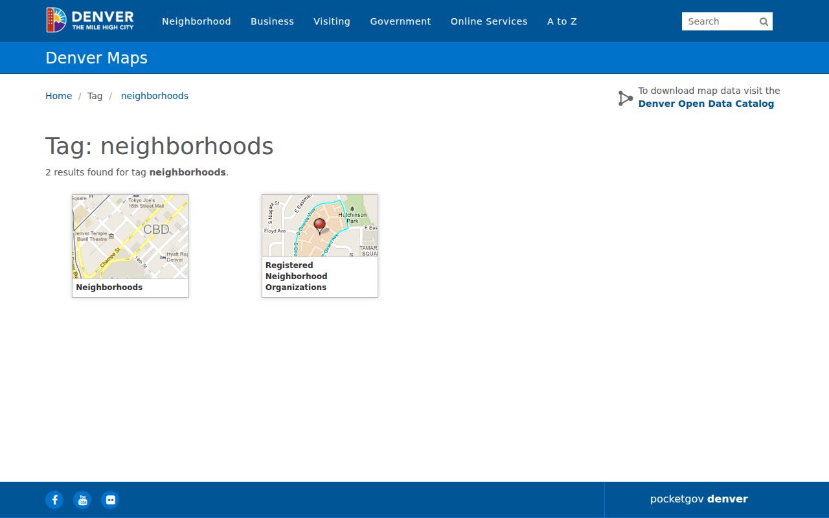Open the A to Z nav menu
This screenshot has height=518, width=829.
562,21
